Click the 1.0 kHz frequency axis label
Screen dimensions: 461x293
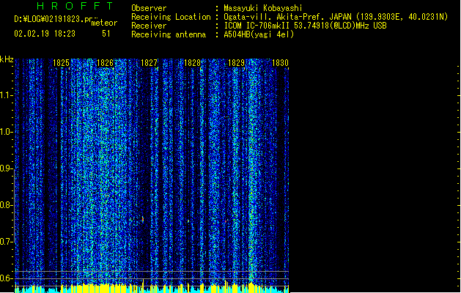pyautogui.click(x=6, y=132)
